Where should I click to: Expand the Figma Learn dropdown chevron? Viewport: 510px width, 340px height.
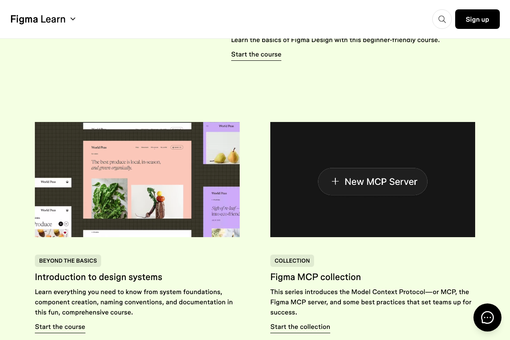click(x=73, y=19)
